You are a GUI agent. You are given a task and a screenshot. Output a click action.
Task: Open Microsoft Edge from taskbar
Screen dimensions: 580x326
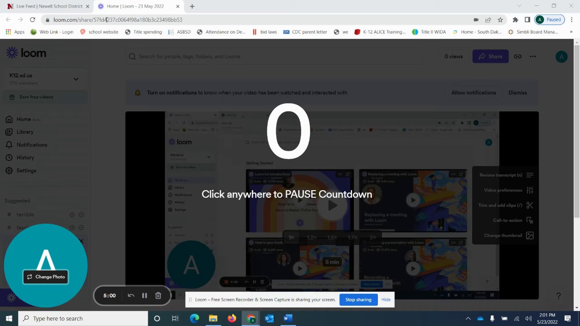point(194,318)
